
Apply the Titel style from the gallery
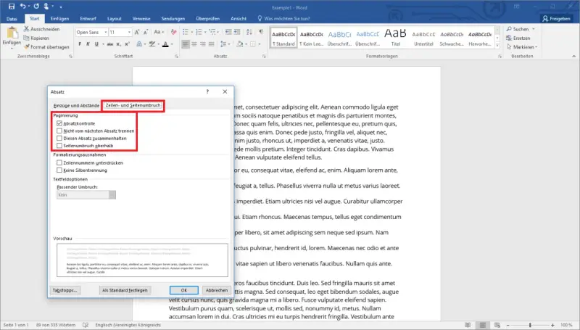[x=395, y=37]
